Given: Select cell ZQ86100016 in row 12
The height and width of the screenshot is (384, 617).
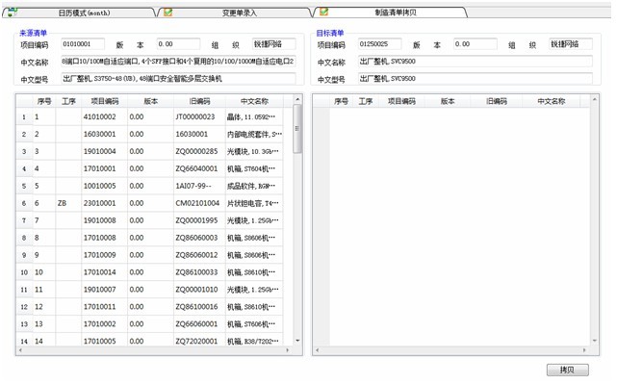Looking at the screenshot, I should (x=199, y=307).
